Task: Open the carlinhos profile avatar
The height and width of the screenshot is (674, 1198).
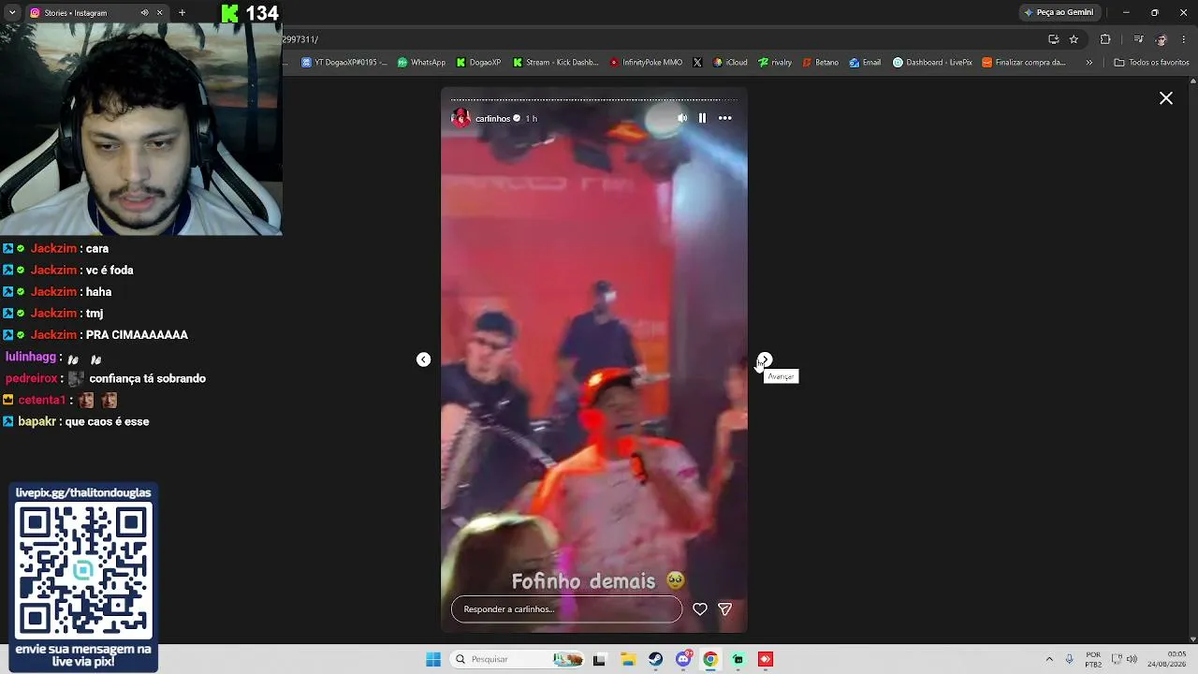Action: click(460, 118)
